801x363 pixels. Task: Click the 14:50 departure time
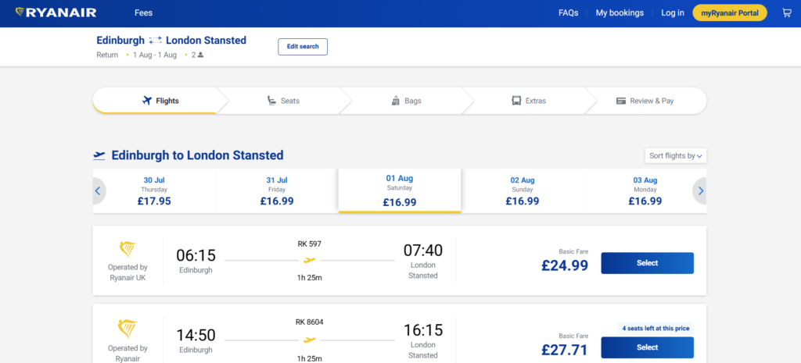(196, 335)
